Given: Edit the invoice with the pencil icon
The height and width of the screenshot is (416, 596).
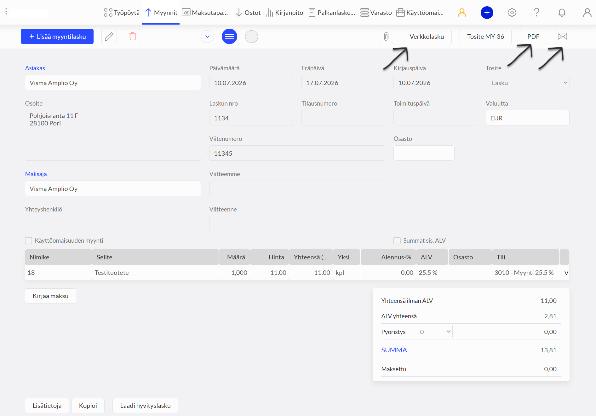Looking at the screenshot, I should [109, 37].
